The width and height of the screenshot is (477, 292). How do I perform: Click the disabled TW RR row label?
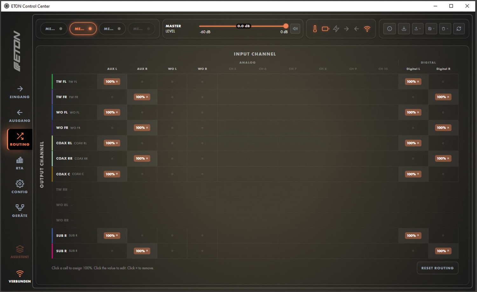(x=62, y=190)
